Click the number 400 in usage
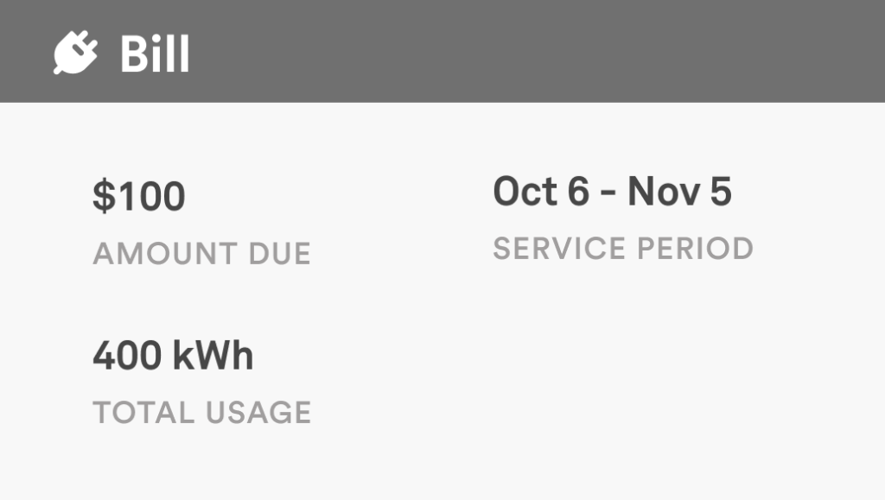This screenshot has height=500, width=885. (127, 356)
